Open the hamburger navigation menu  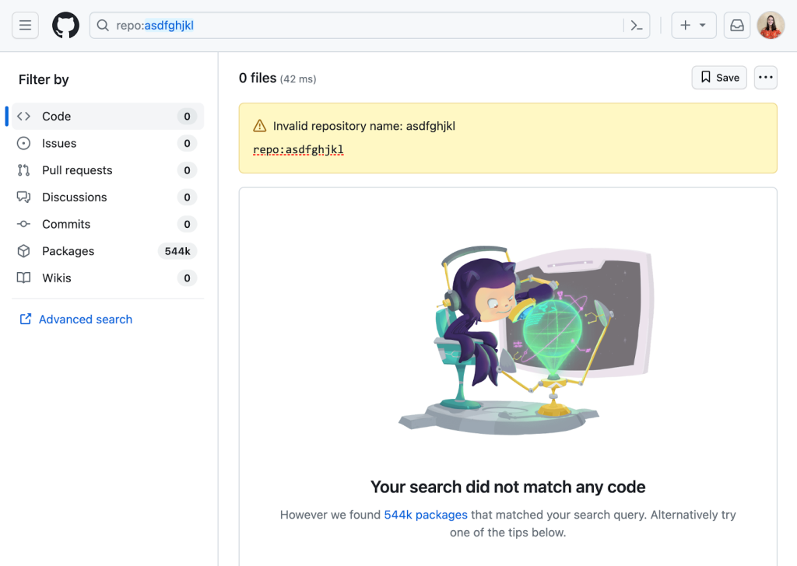(x=25, y=26)
